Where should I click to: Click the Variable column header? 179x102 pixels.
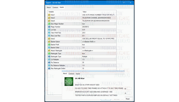[x=51, y=12]
